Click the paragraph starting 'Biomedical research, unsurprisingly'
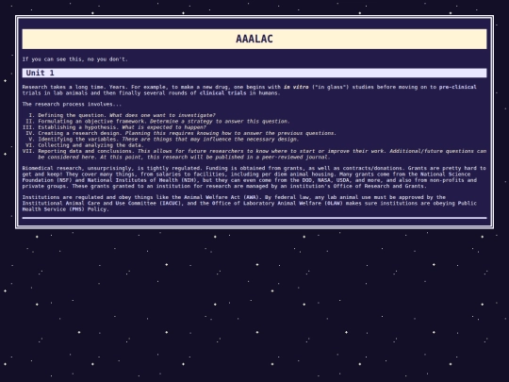The width and height of the screenshot is (509, 382). coord(254,177)
